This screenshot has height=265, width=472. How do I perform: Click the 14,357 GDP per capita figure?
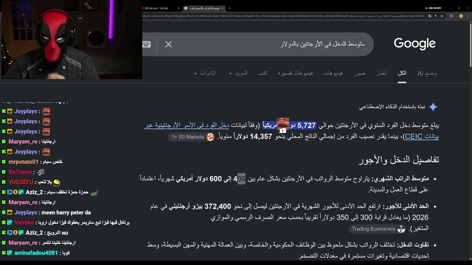261,137
